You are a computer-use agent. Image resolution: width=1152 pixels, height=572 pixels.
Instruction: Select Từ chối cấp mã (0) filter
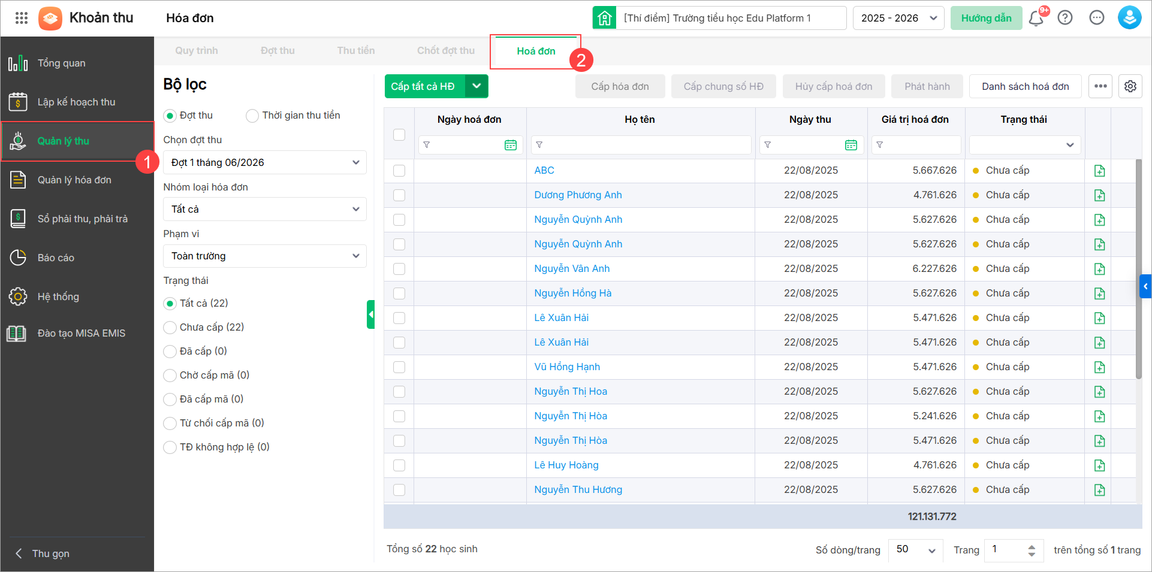(170, 423)
